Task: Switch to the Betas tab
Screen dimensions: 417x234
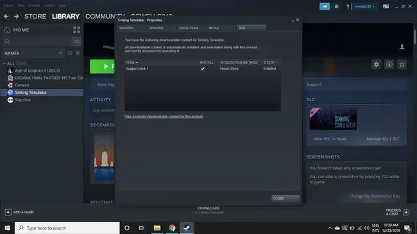Action: (214, 28)
